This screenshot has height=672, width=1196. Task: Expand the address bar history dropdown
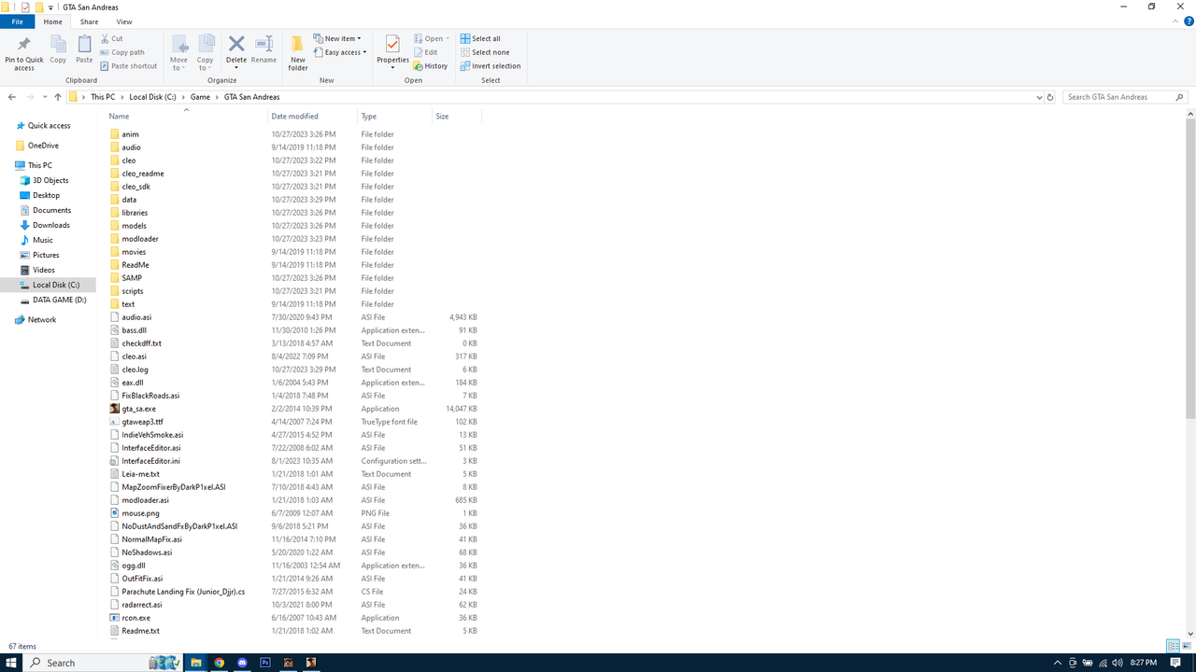tap(1039, 97)
